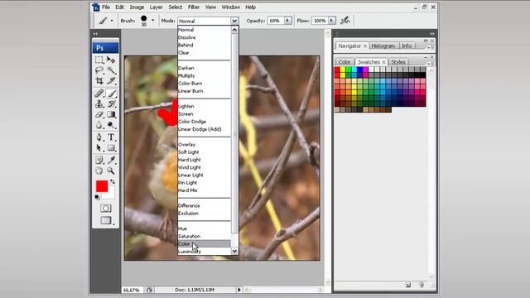This screenshot has width=530, height=298.
Task: Select the Hand tool
Action: click(99, 171)
